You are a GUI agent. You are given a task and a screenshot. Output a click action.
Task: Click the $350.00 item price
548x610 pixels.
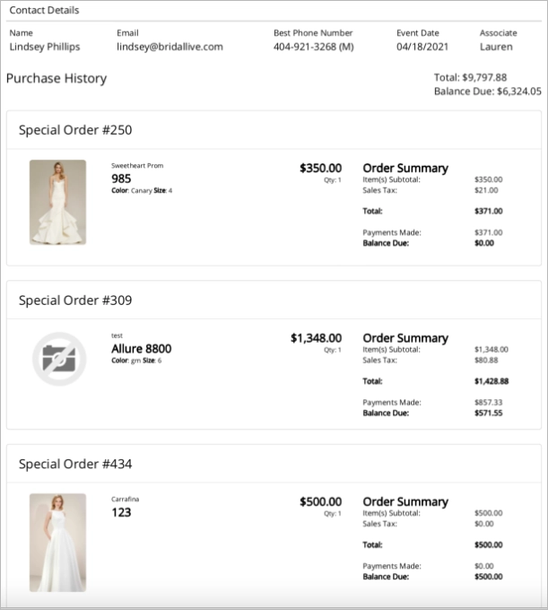[x=320, y=168]
